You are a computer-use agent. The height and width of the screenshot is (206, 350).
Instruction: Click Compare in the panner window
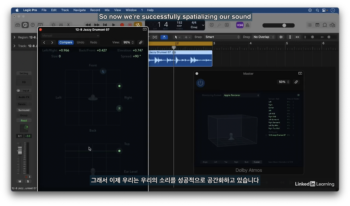(x=66, y=43)
